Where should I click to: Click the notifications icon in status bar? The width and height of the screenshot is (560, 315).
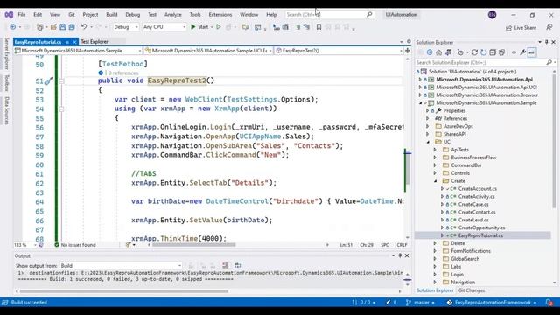[549, 303]
